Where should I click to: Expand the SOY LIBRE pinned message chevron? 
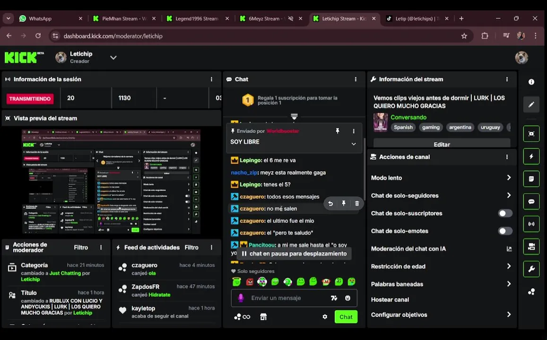click(353, 144)
